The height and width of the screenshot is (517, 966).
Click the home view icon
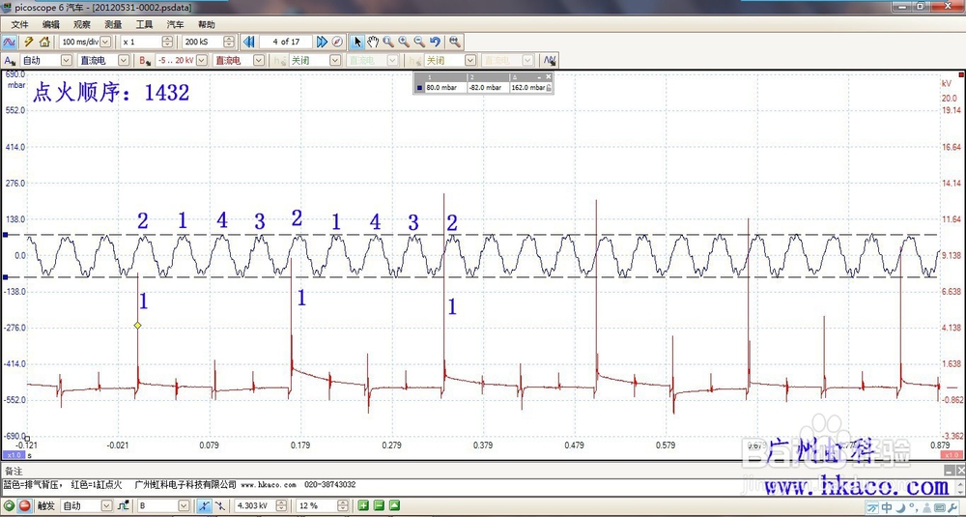pyautogui.click(x=44, y=42)
